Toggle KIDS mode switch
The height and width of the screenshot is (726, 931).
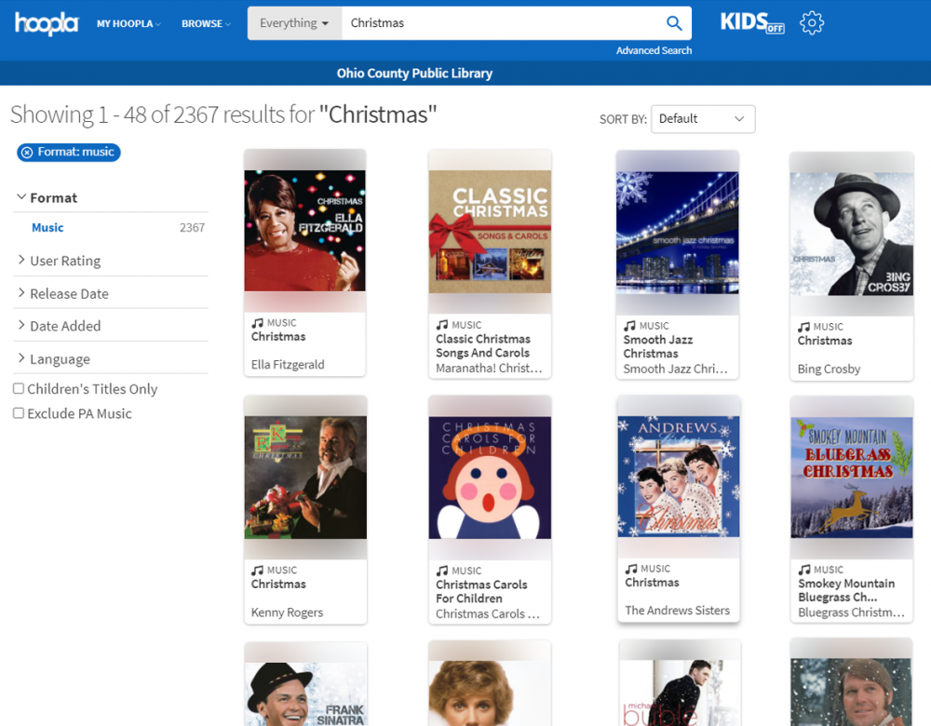(x=752, y=23)
